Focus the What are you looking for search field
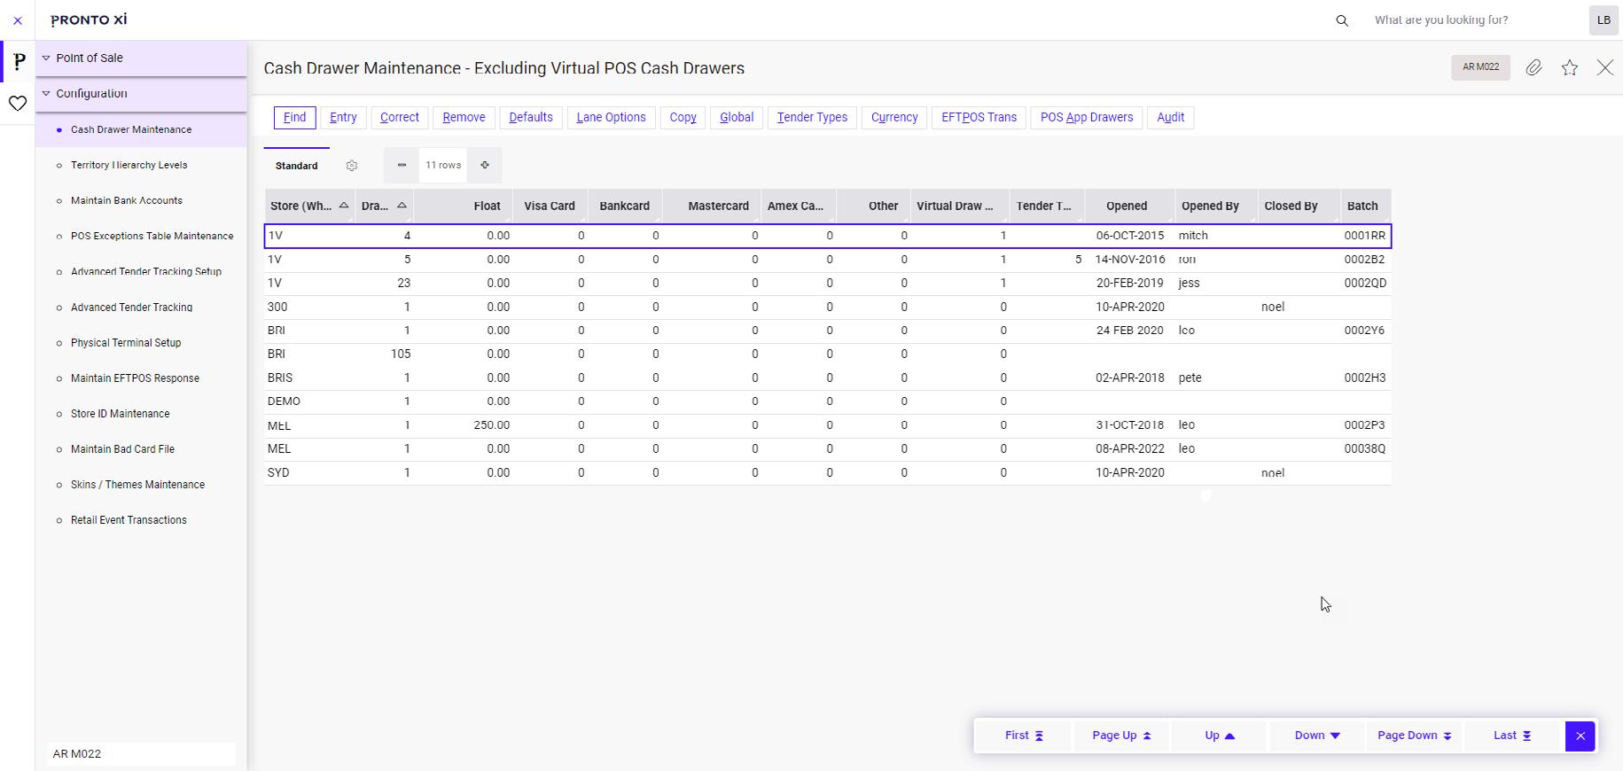The width and height of the screenshot is (1623, 771). [x=1471, y=19]
